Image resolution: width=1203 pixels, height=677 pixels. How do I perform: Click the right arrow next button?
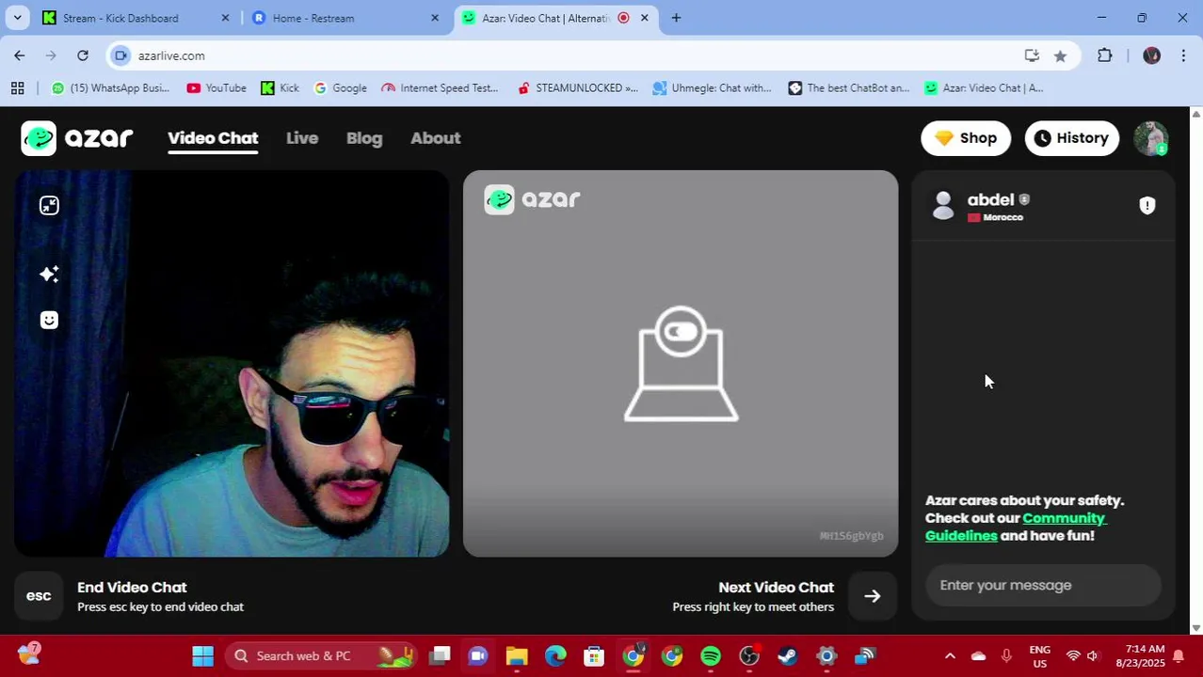pos(873,596)
